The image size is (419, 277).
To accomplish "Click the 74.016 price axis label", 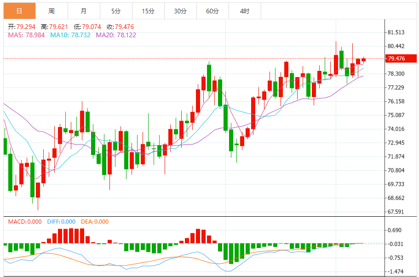I will (x=396, y=129).
